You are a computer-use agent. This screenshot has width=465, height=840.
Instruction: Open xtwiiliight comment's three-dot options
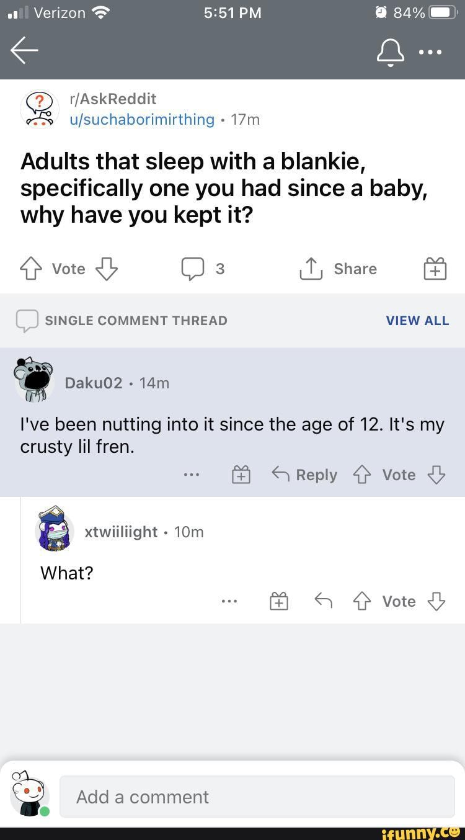click(x=229, y=601)
